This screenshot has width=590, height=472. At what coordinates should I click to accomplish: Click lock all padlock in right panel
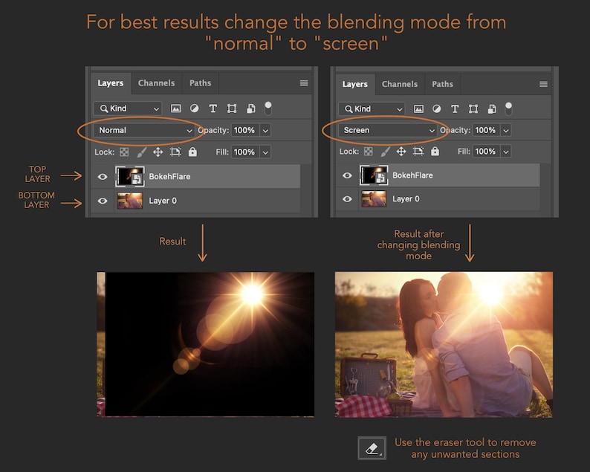coord(435,151)
